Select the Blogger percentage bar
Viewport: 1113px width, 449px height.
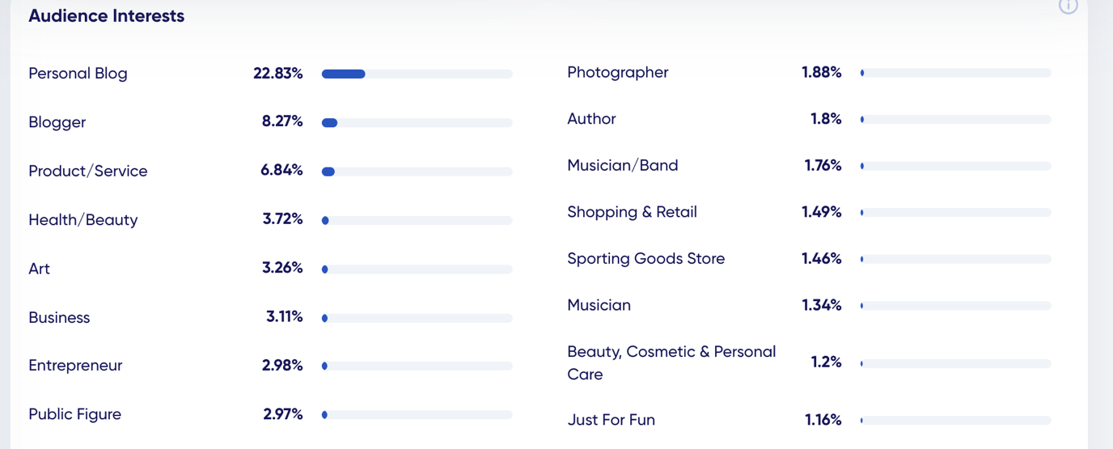[x=417, y=123]
